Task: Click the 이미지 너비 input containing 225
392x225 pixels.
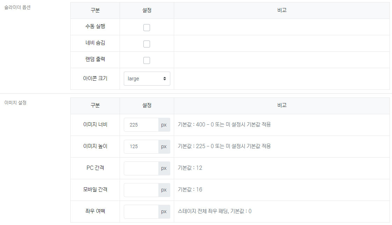Action: 141,125
